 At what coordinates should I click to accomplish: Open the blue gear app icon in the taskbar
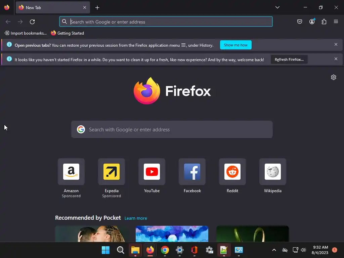point(179,250)
